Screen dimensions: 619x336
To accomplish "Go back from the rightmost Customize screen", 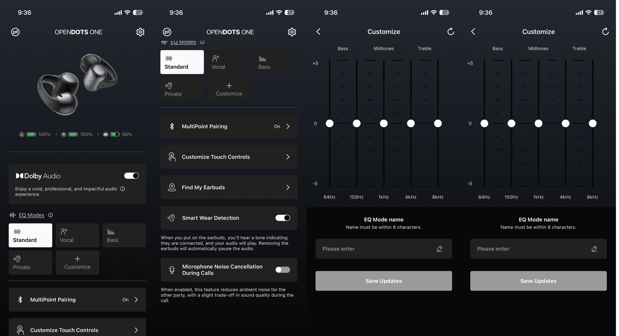I will [x=473, y=32].
